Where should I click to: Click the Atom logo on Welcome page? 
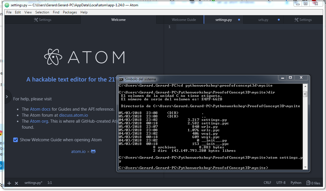click(84, 57)
